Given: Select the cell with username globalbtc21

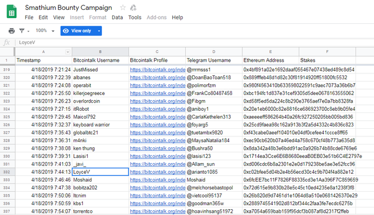Looking at the screenshot, I should coord(100,132).
